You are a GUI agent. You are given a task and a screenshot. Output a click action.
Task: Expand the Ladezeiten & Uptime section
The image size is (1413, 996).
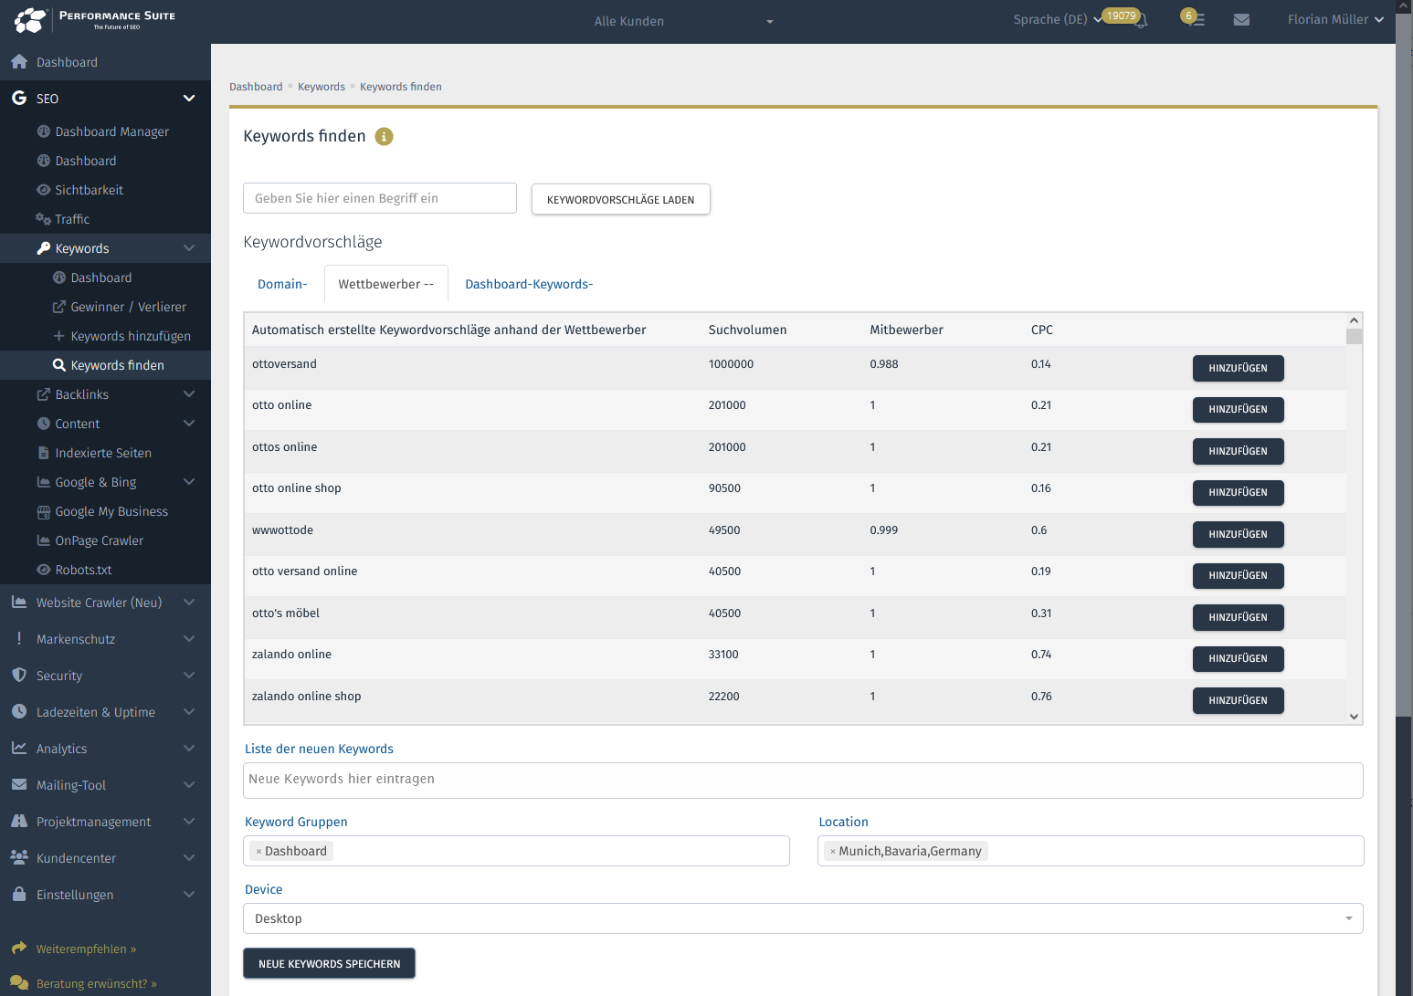pyautogui.click(x=189, y=712)
